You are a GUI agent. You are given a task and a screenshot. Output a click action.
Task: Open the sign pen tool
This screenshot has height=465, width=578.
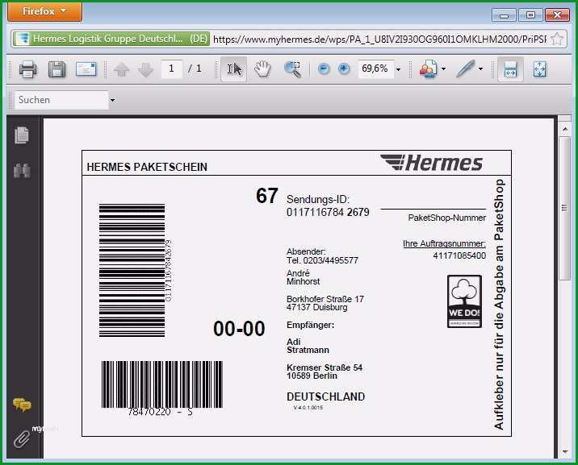466,69
